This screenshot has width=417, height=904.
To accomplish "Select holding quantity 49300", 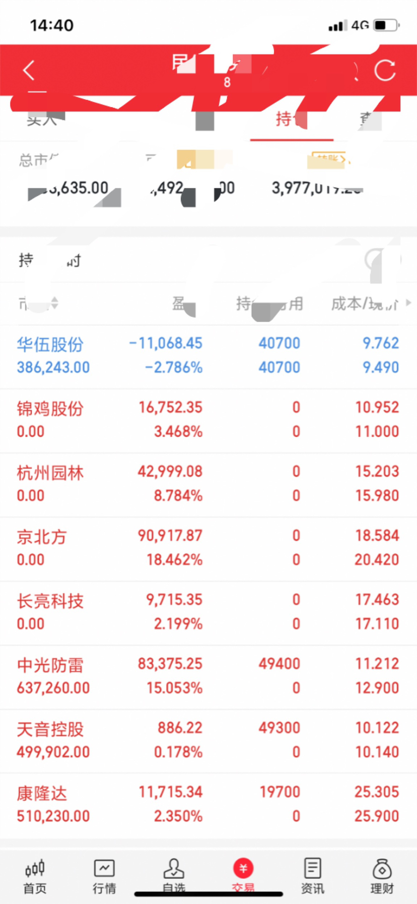I will click(280, 728).
